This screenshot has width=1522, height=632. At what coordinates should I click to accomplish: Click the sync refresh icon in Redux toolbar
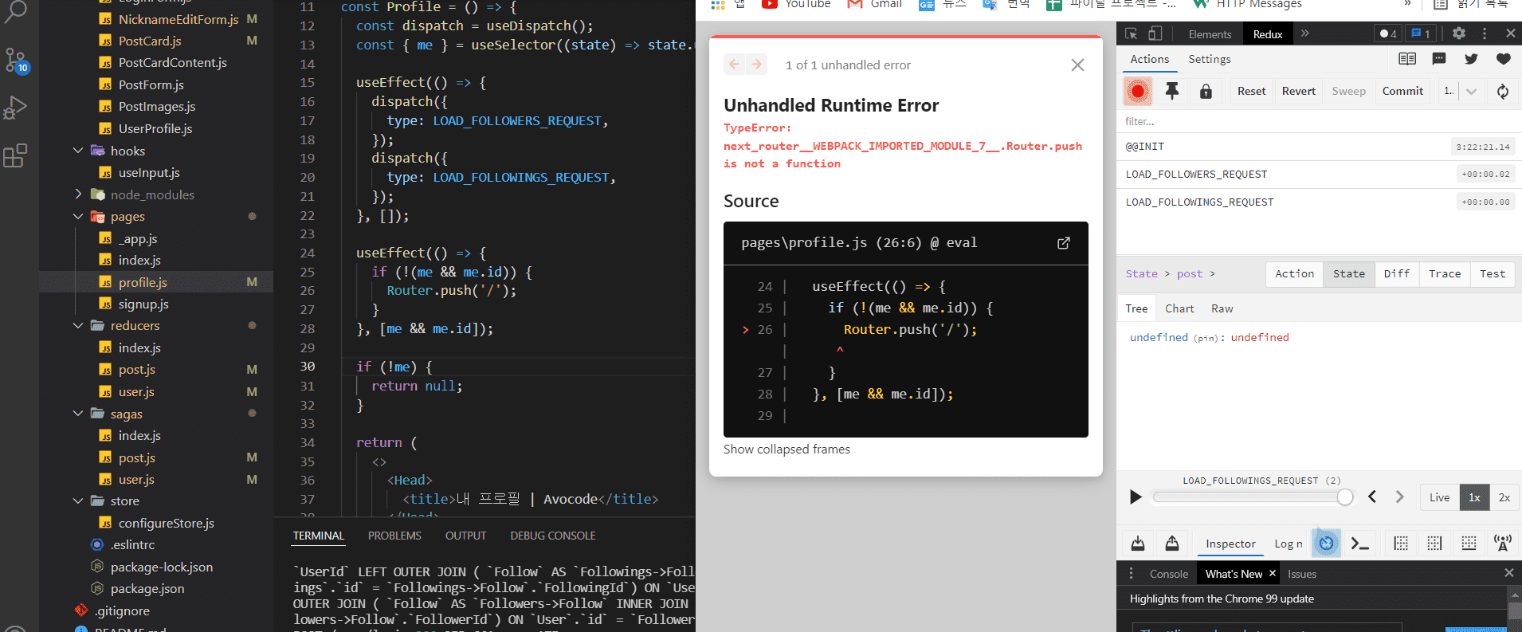tap(1503, 92)
